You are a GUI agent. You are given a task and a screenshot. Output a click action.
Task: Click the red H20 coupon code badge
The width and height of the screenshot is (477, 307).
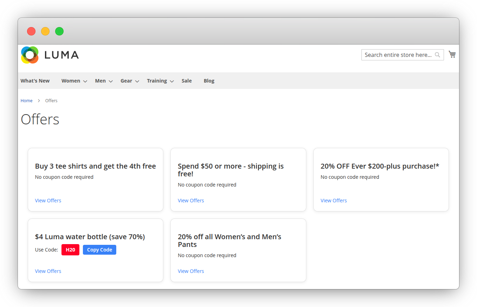pos(70,250)
